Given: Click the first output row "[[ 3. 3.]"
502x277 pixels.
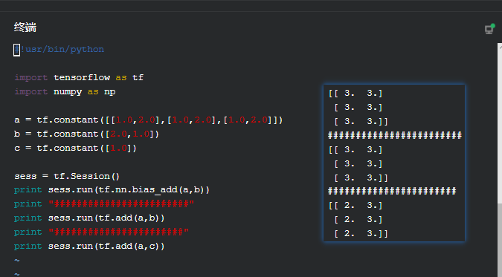Looking at the screenshot, I should (x=355, y=94).
